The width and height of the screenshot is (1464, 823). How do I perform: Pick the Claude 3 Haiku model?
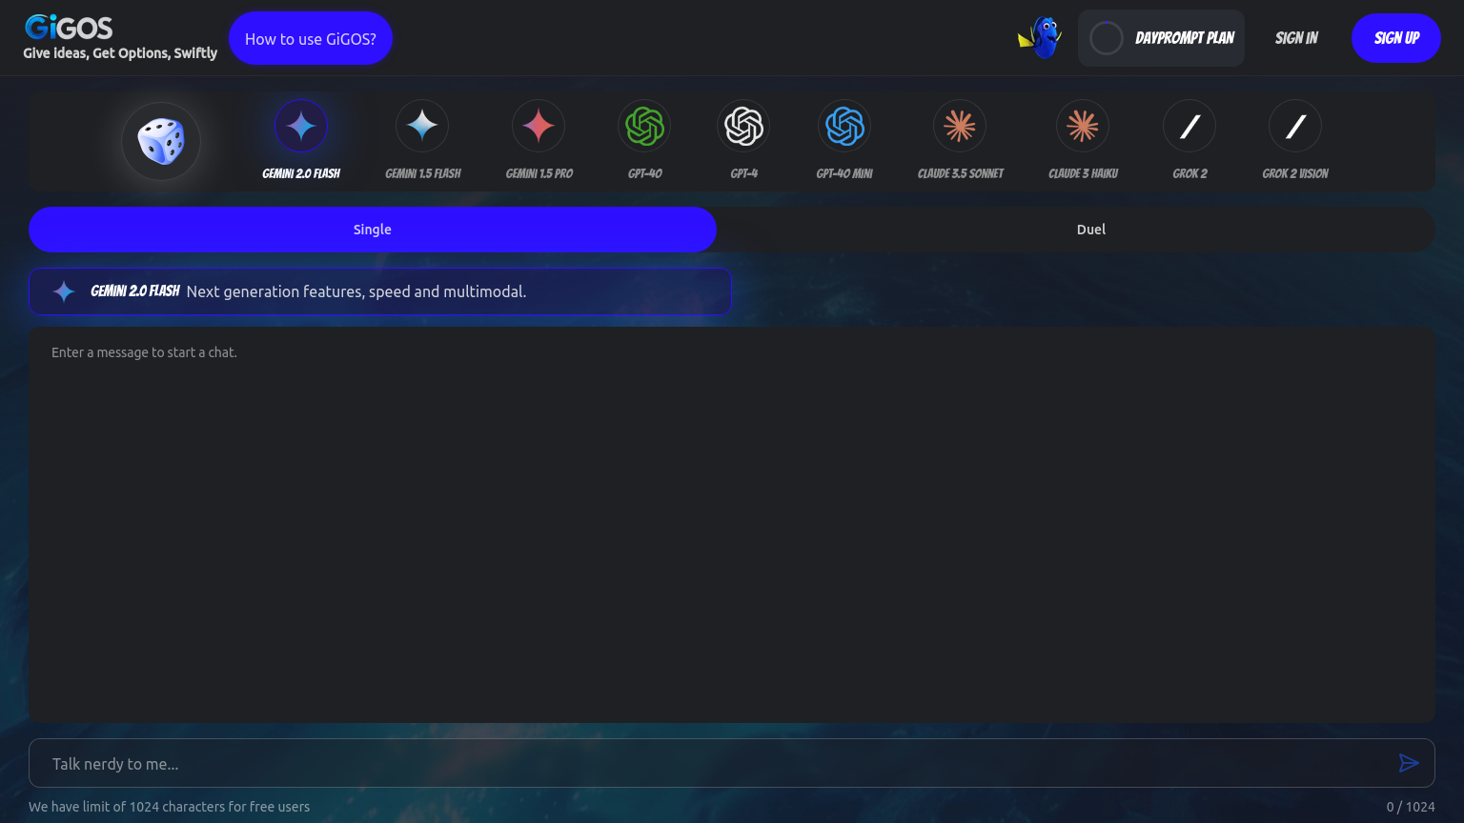(x=1083, y=127)
